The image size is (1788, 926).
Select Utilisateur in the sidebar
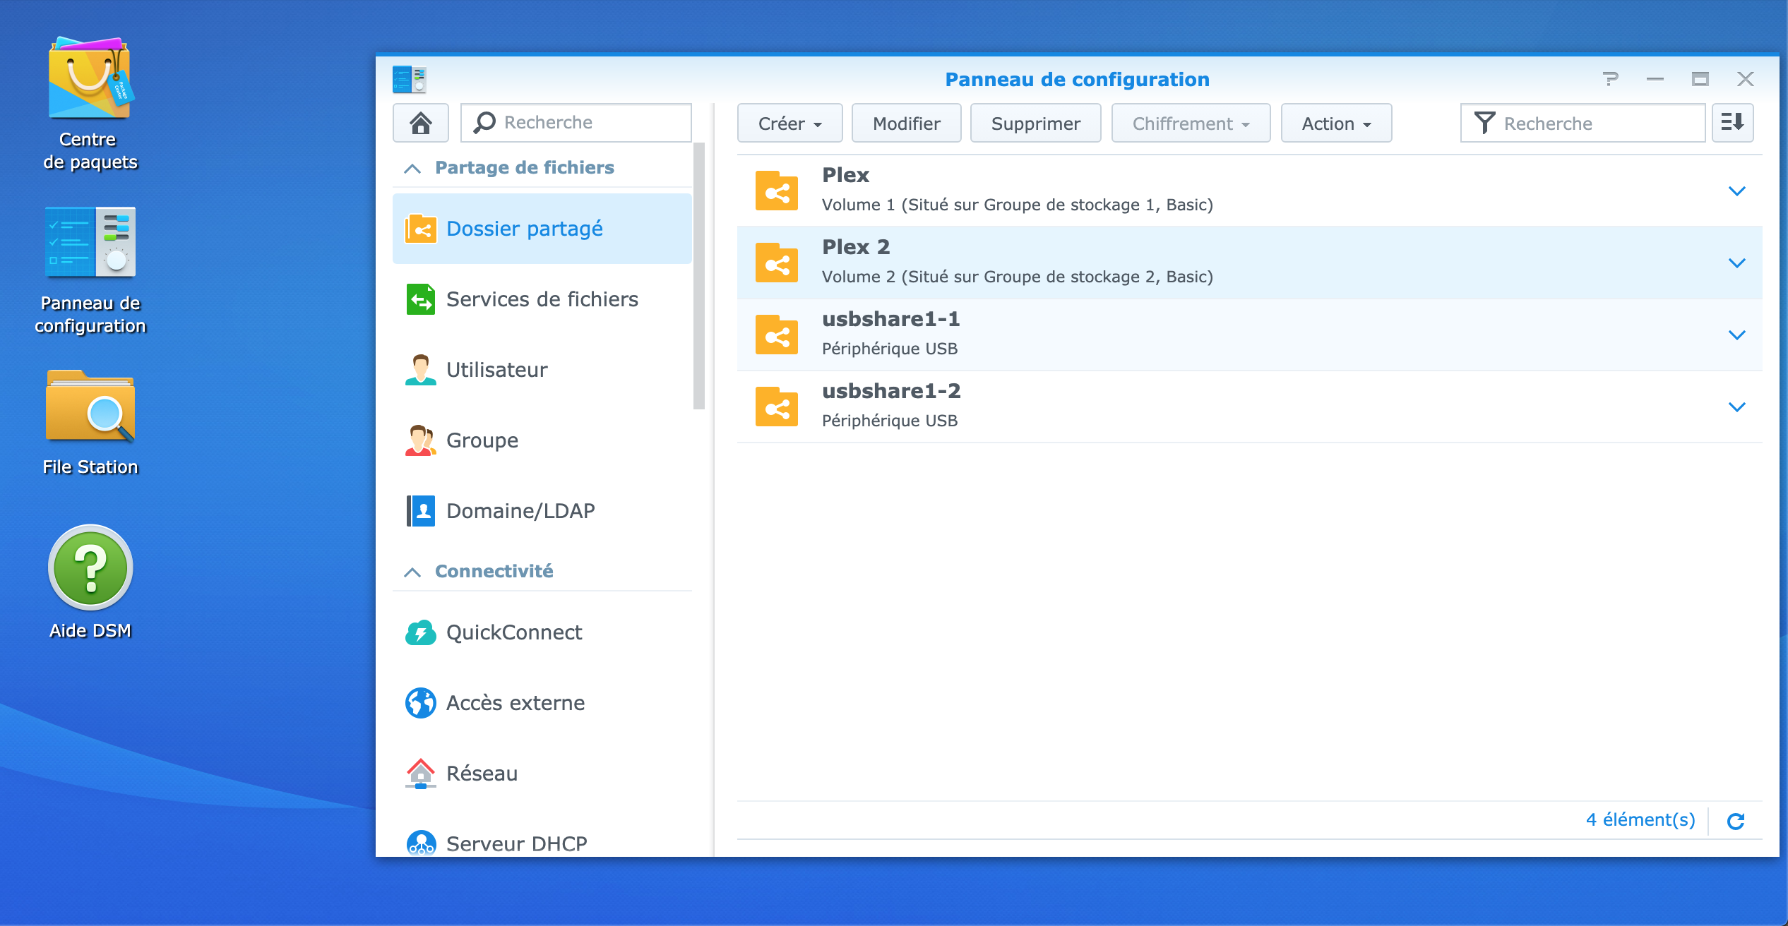coord(496,370)
